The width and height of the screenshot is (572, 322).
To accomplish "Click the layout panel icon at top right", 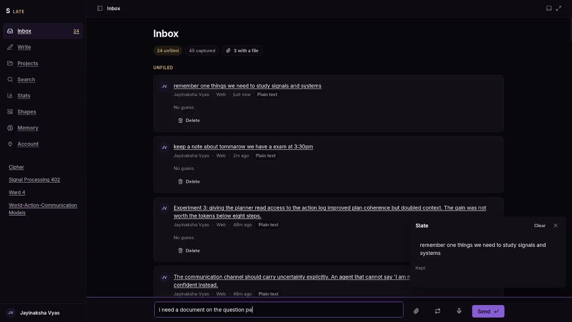I will coord(549,8).
